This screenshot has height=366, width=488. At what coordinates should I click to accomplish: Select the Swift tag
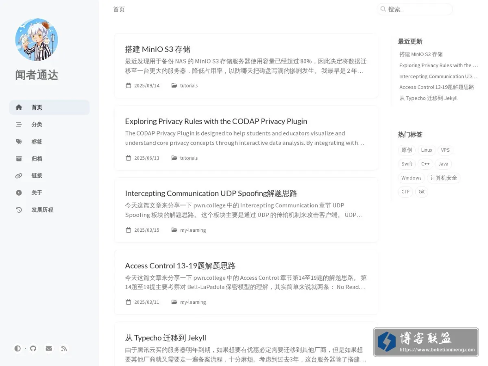click(x=407, y=164)
